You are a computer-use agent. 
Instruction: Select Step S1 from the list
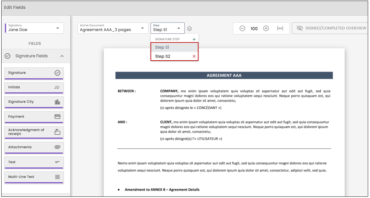(174, 47)
